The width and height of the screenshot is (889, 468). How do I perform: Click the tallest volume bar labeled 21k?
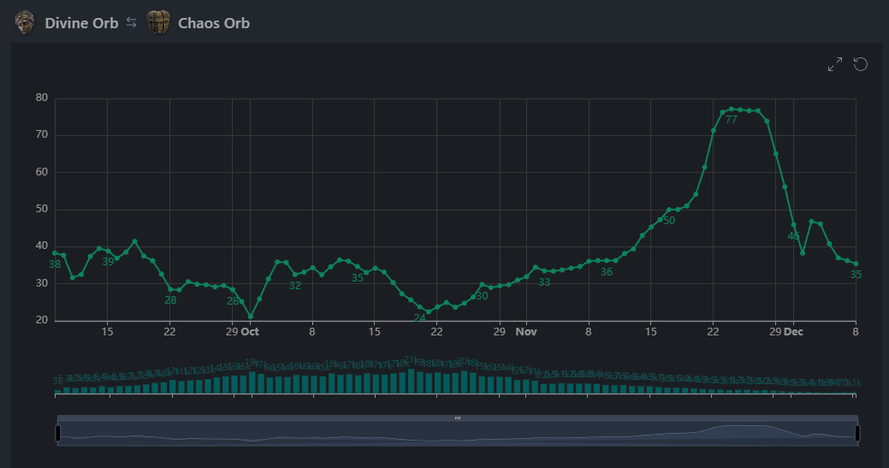pyautogui.click(x=412, y=382)
